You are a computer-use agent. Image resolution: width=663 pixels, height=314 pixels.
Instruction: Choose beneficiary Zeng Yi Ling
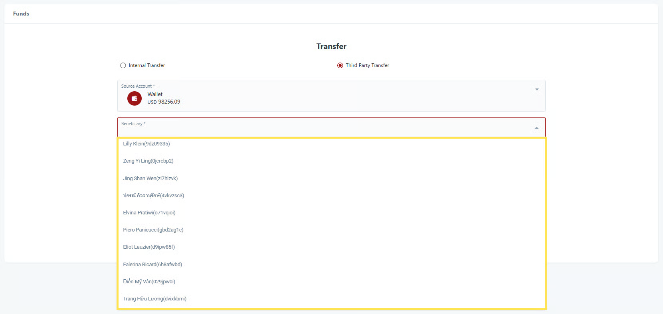click(x=148, y=161)
